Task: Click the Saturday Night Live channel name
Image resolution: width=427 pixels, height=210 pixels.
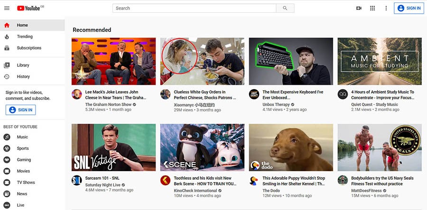Action: tap(102, 185)
